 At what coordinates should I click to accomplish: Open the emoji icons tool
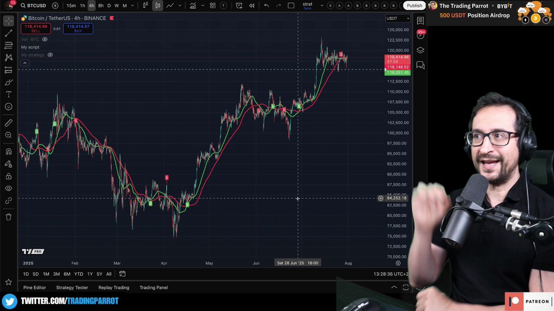point(8,106)
